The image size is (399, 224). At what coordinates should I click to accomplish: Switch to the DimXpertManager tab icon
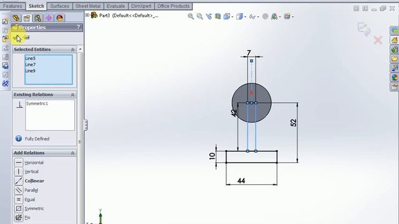click(49, 18)
